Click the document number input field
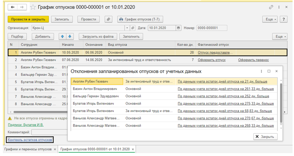The height and width of the screenshot is (156, 294). [x=211, y=28]
